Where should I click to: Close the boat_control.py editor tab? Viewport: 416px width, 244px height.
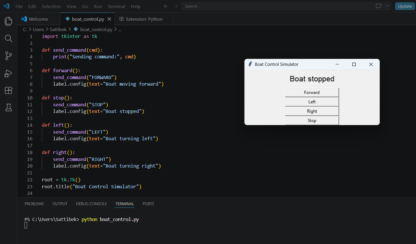pos(109,19)
